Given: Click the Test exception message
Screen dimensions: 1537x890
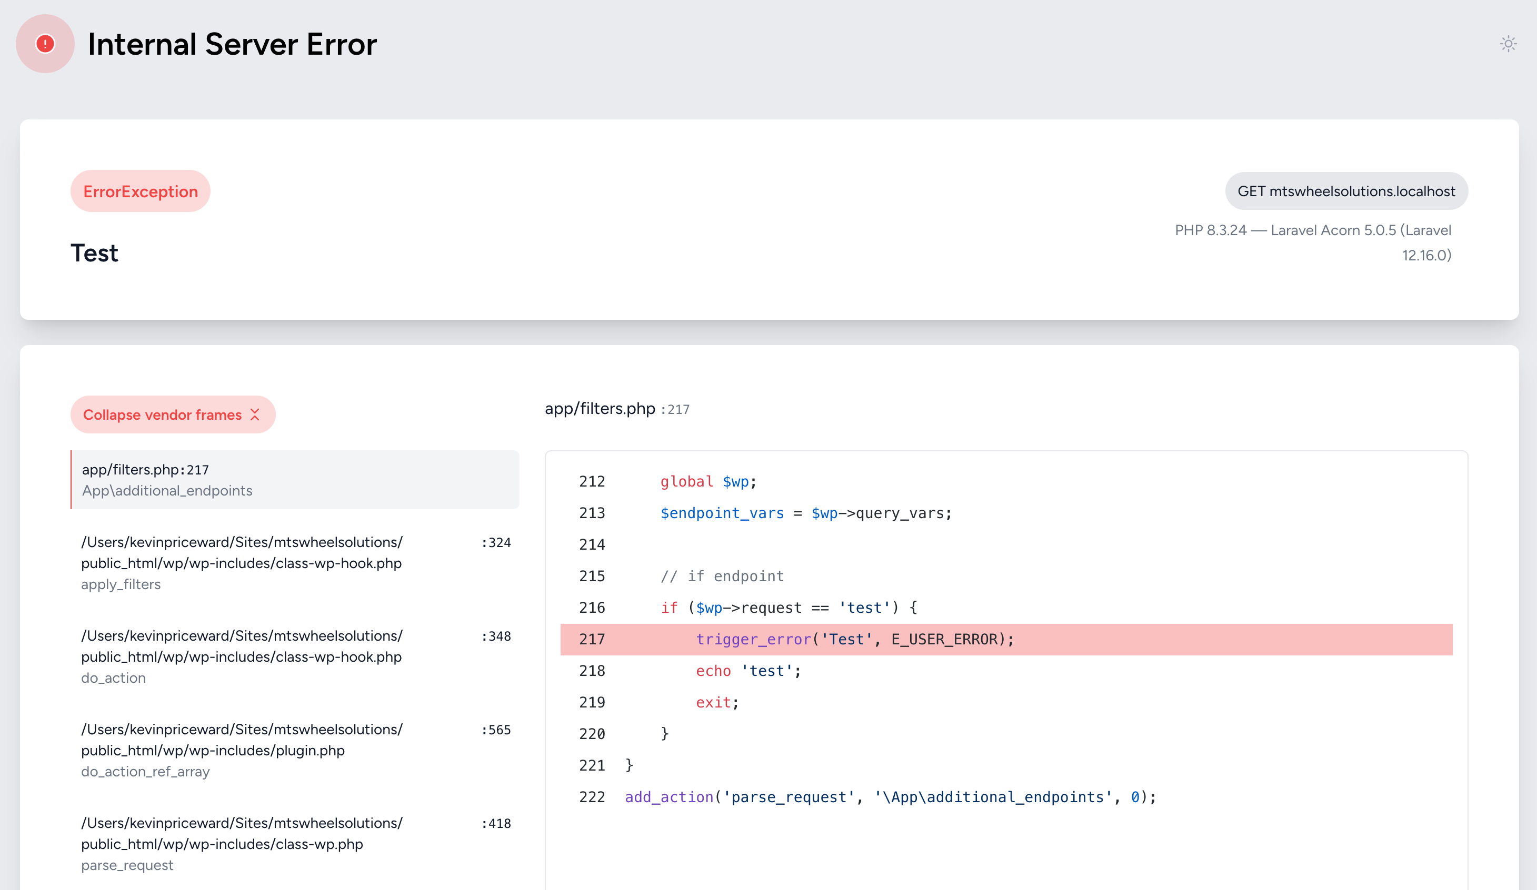Looking at the screenshot, I should pos(95,253).
